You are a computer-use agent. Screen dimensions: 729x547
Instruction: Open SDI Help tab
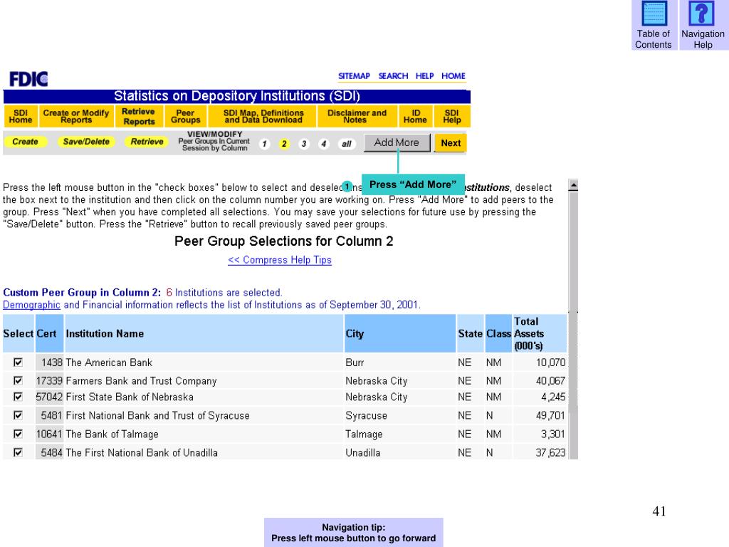(452, 116)
